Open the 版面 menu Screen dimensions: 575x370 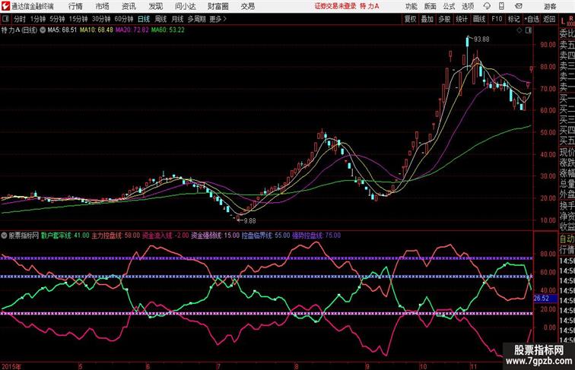(x=430, y=6)
